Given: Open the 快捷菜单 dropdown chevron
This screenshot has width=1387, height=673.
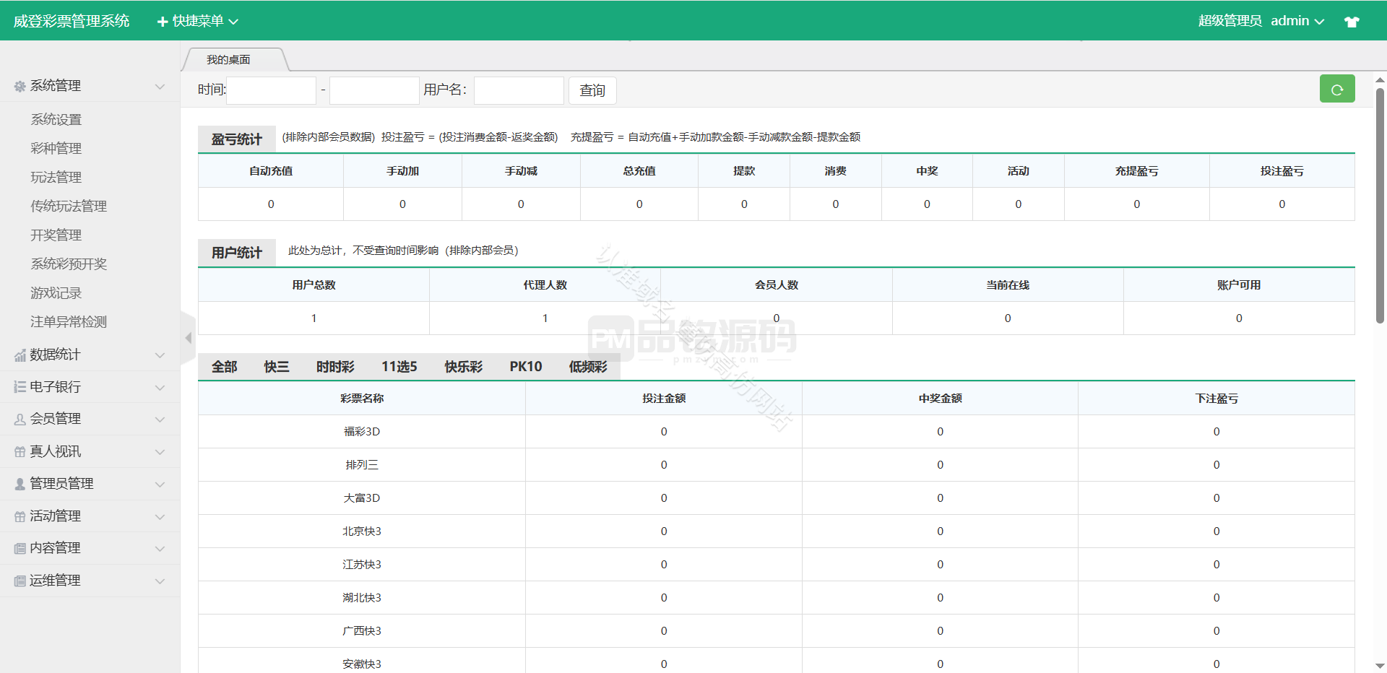Looking at the screenshot, I should 233,22.
